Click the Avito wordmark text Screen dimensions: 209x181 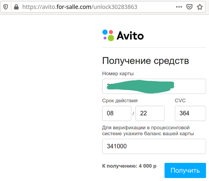tap(130, 36)
